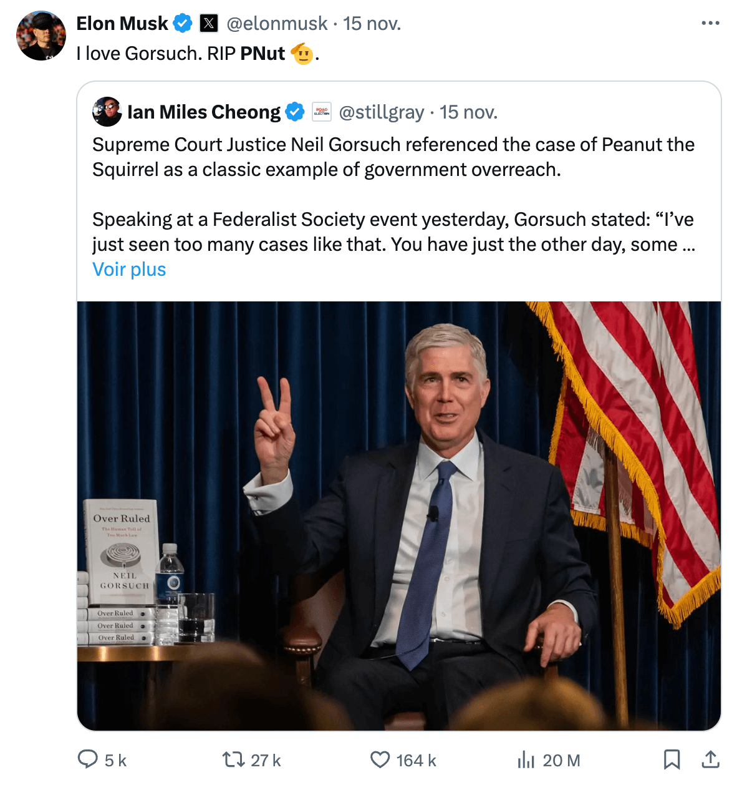This screenshot has width=742, height=785.
Task: Click Ian Miles Cheong's affiliation badge icon
Action: click(320, 112)
